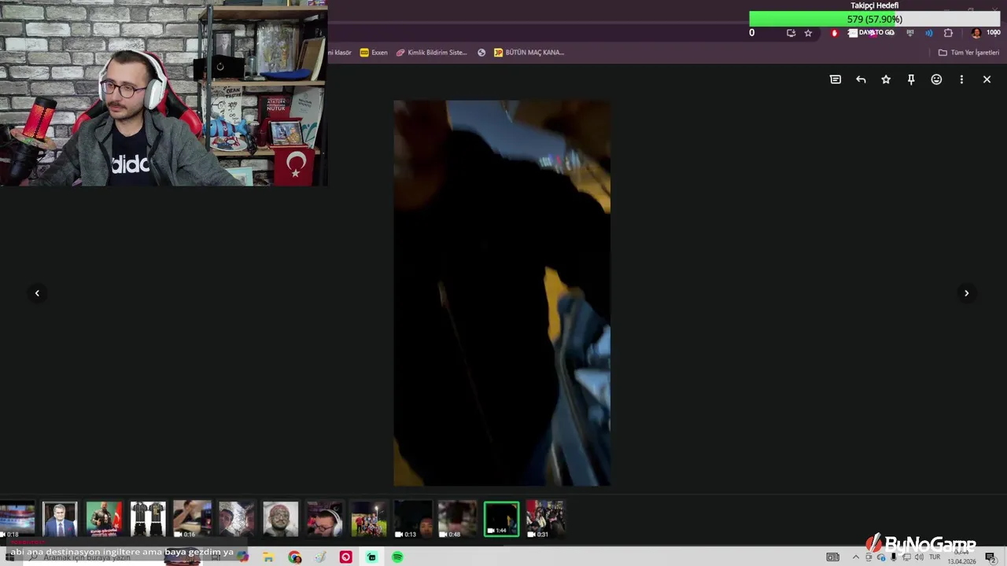Screen dimensions: 1007x566
Task: Open Google Chrome from the taskbar
Action: pyautogui.click(x=294, y=557)
